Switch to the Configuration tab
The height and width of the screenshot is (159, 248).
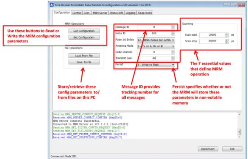tap(62, 13)
